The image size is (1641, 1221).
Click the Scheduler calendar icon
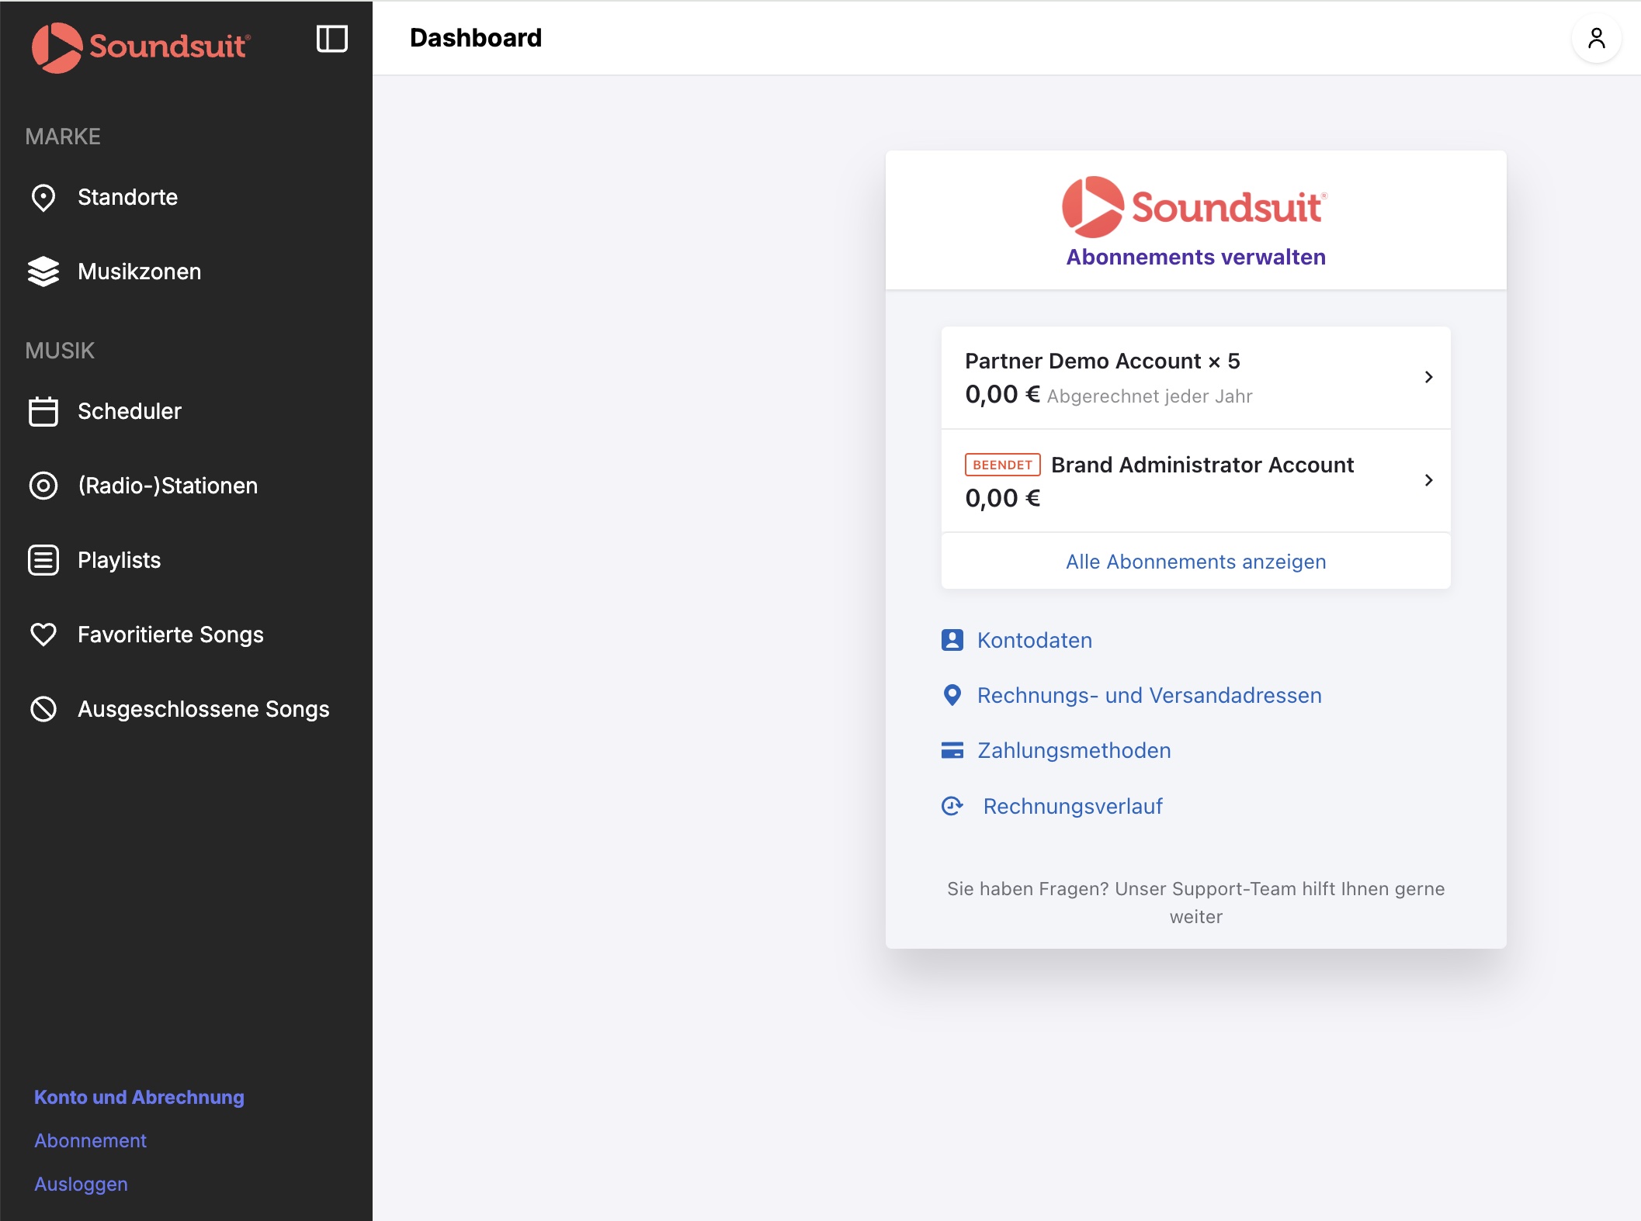click(x=43, y=411)
